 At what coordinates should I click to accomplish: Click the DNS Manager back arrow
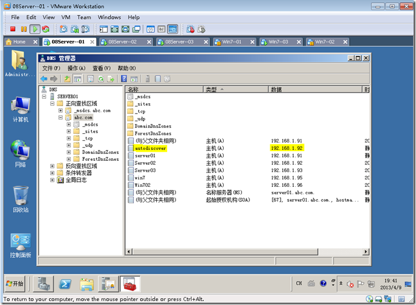tap(44, 79)
